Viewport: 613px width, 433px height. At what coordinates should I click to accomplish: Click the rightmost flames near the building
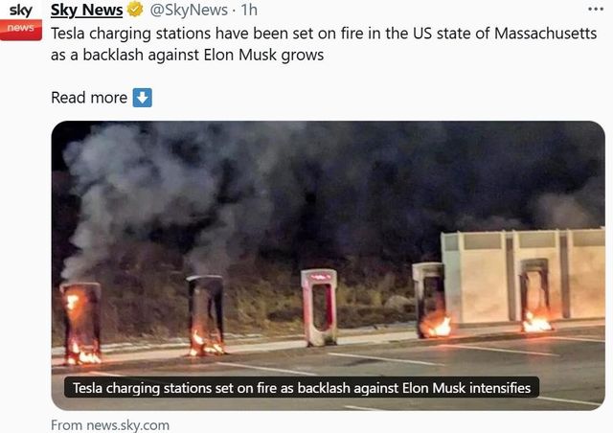pos(536,323)
